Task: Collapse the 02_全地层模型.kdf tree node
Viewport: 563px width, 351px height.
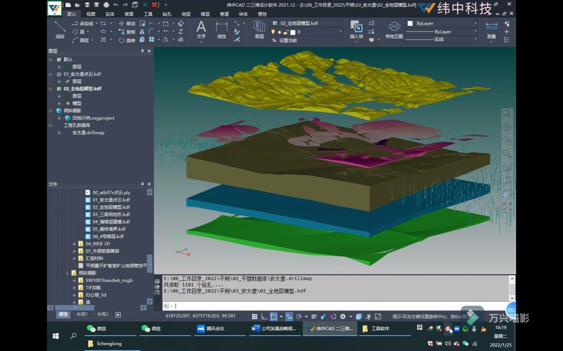Action: pos(51,89)
